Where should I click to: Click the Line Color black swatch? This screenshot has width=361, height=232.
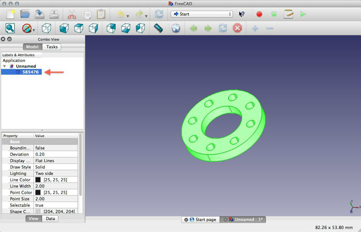(x=38, y=180)
